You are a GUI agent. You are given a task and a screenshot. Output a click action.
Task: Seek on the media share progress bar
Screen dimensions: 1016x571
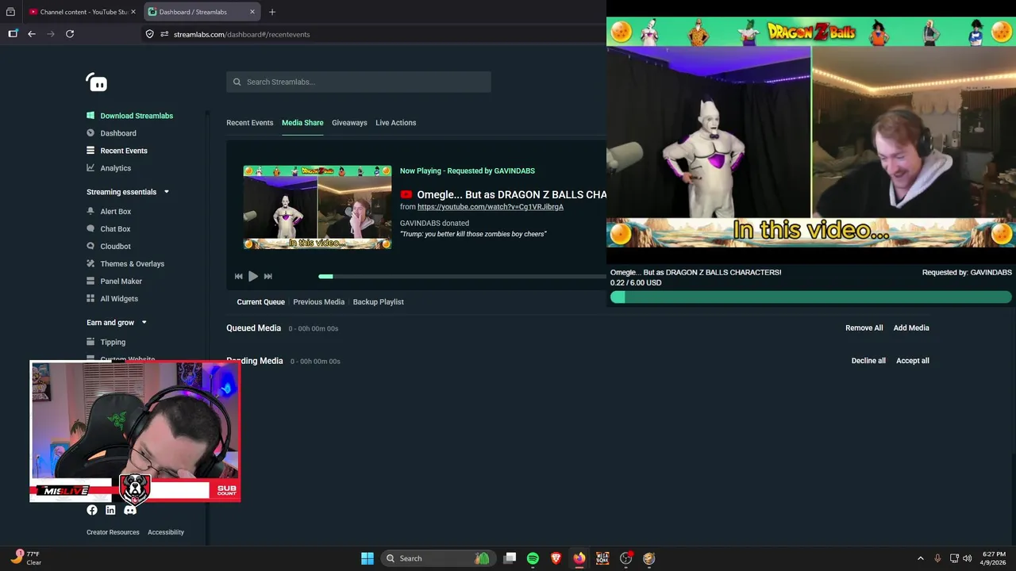point(462,276)
